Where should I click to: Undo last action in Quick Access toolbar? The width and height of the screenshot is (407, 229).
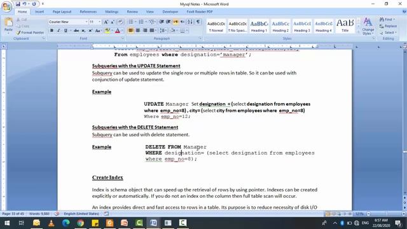(25, 4)
